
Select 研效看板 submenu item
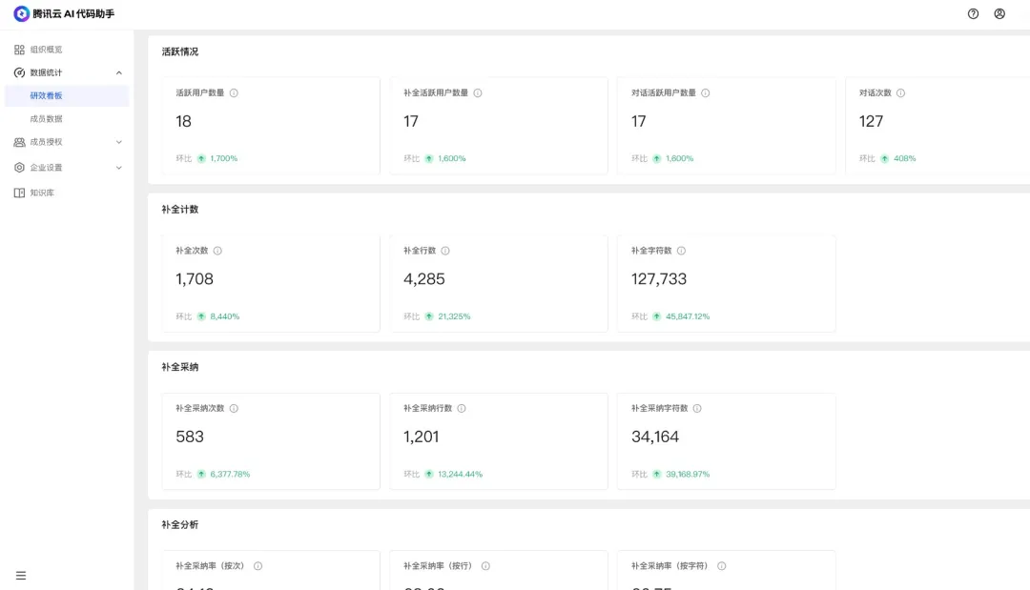[67, 96]
